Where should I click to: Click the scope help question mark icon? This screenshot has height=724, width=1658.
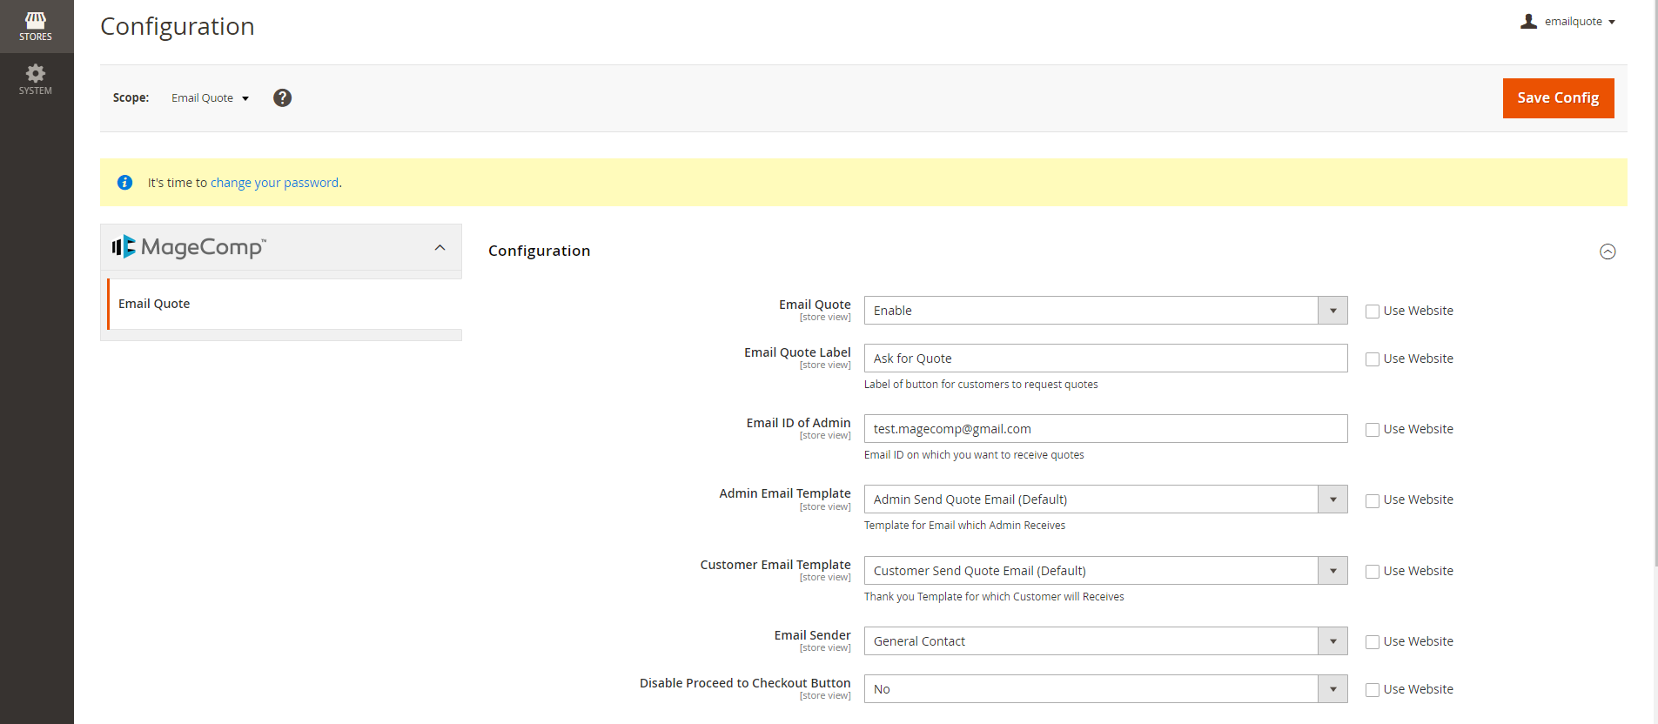pos(282,97)
